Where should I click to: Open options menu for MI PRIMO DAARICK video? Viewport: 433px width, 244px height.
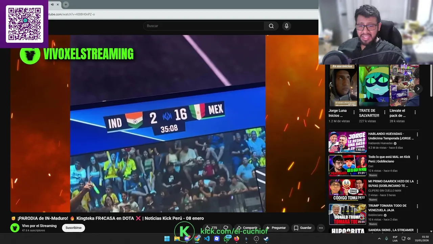pyautogui.click(x=417, y=182)
